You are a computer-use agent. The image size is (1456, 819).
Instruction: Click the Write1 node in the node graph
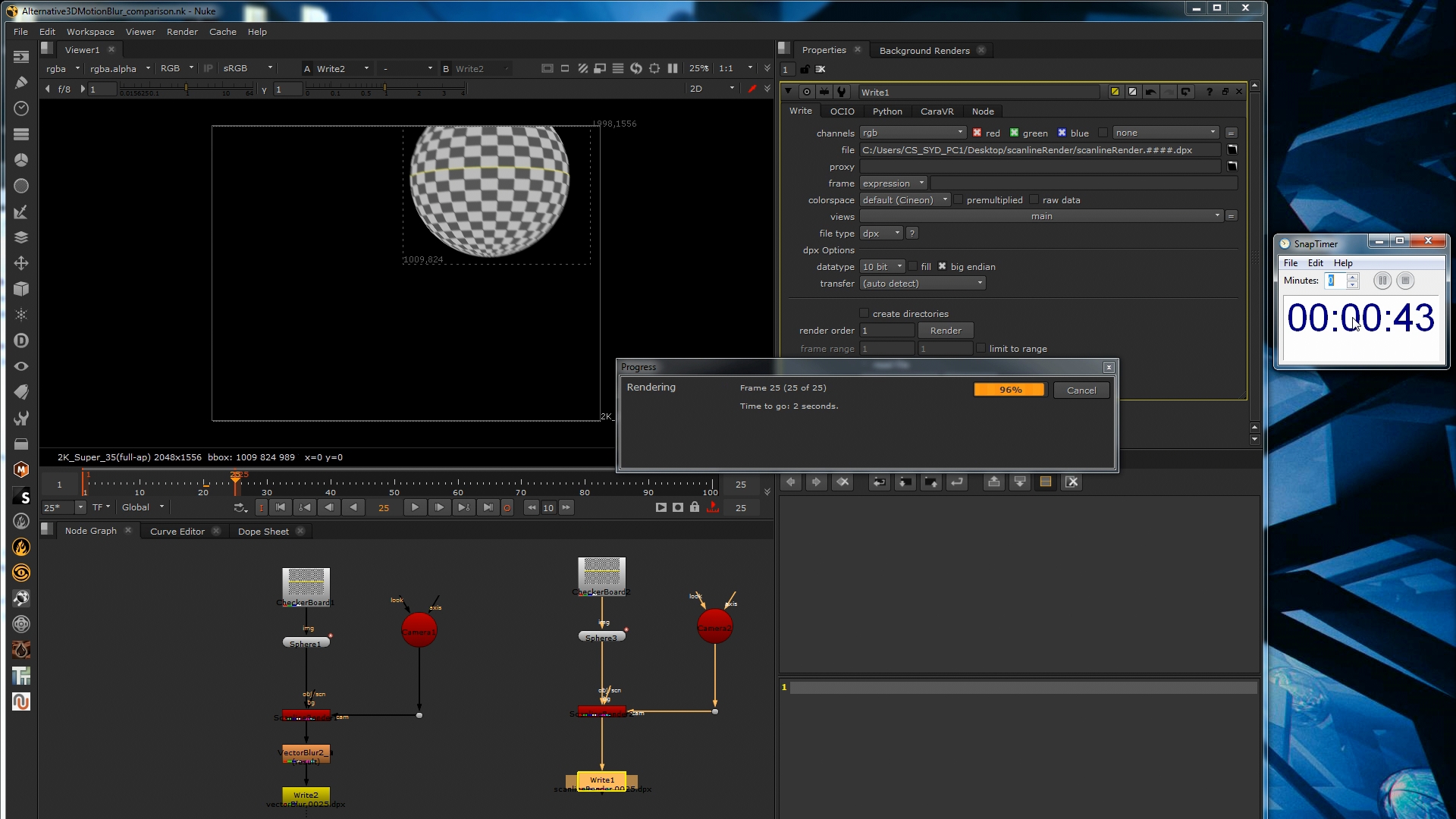[602, 780]
